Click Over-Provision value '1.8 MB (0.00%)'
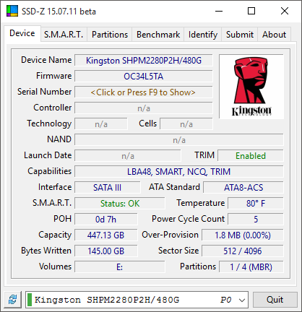 coord(243,235)
